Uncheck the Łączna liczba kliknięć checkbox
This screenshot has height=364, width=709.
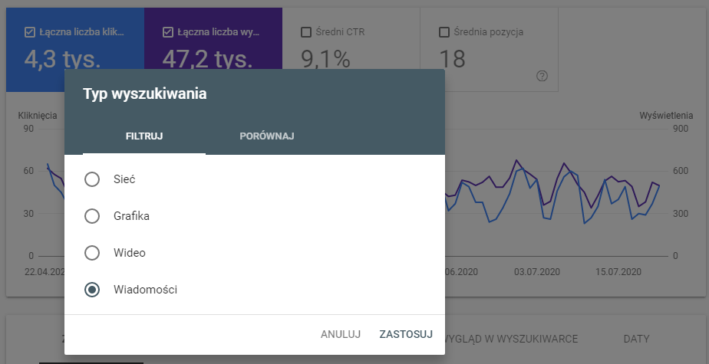coord(29,32)
